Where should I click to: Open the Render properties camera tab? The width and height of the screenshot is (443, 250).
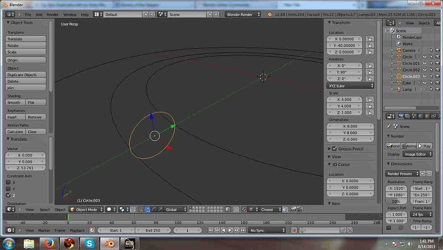coord(401,116)
